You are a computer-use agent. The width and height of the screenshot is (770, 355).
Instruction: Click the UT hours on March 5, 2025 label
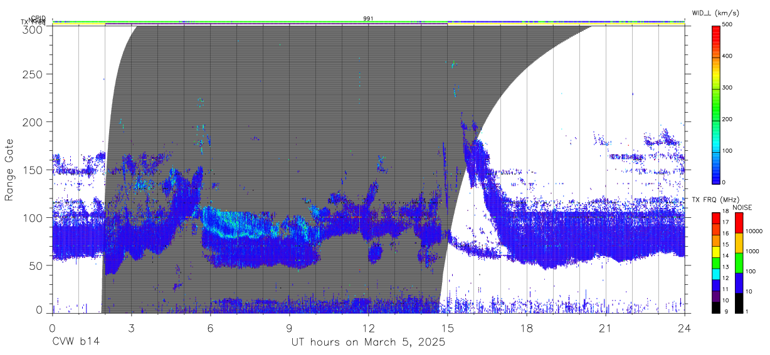click(x=368, y=342)
